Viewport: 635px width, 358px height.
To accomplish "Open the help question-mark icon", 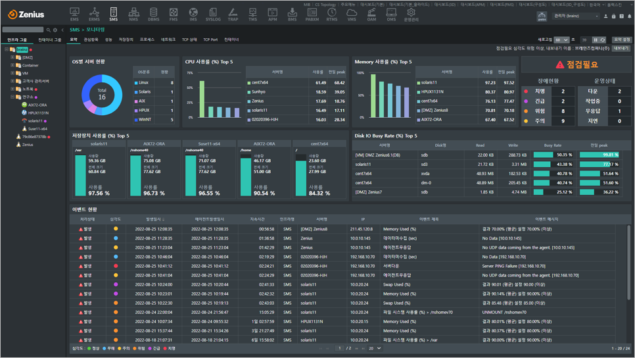I will [x=622, y=16].
